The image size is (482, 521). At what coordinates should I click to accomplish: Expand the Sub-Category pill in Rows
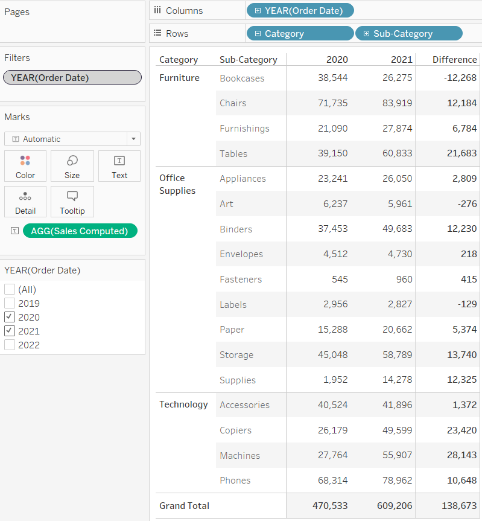[367, 33]
